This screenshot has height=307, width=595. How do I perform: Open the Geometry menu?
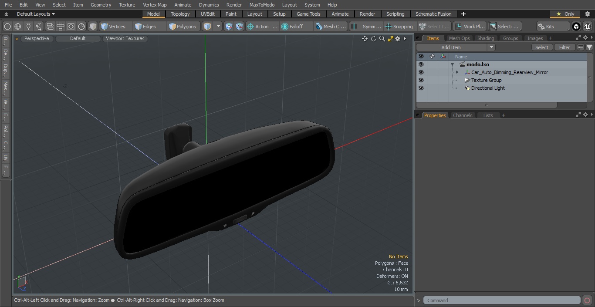pyautogui.click(x=101, y=5)
